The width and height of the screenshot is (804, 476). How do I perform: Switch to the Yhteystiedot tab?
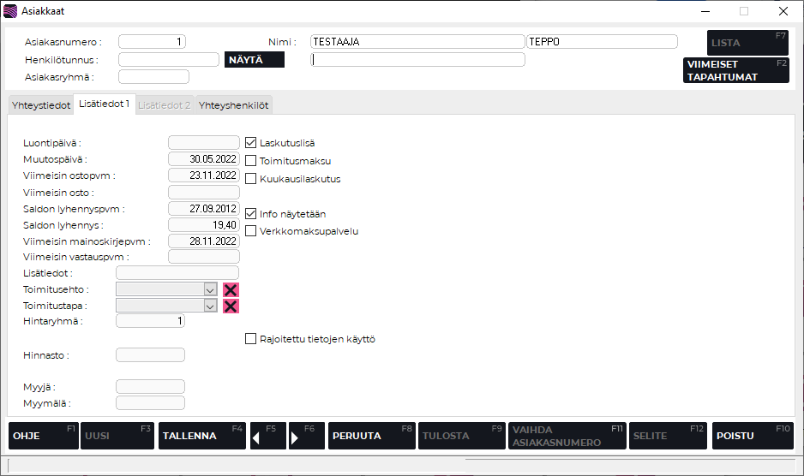point(39,104)
